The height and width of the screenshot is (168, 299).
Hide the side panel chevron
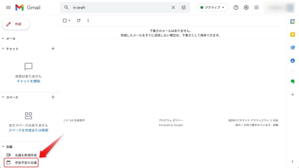293,162
